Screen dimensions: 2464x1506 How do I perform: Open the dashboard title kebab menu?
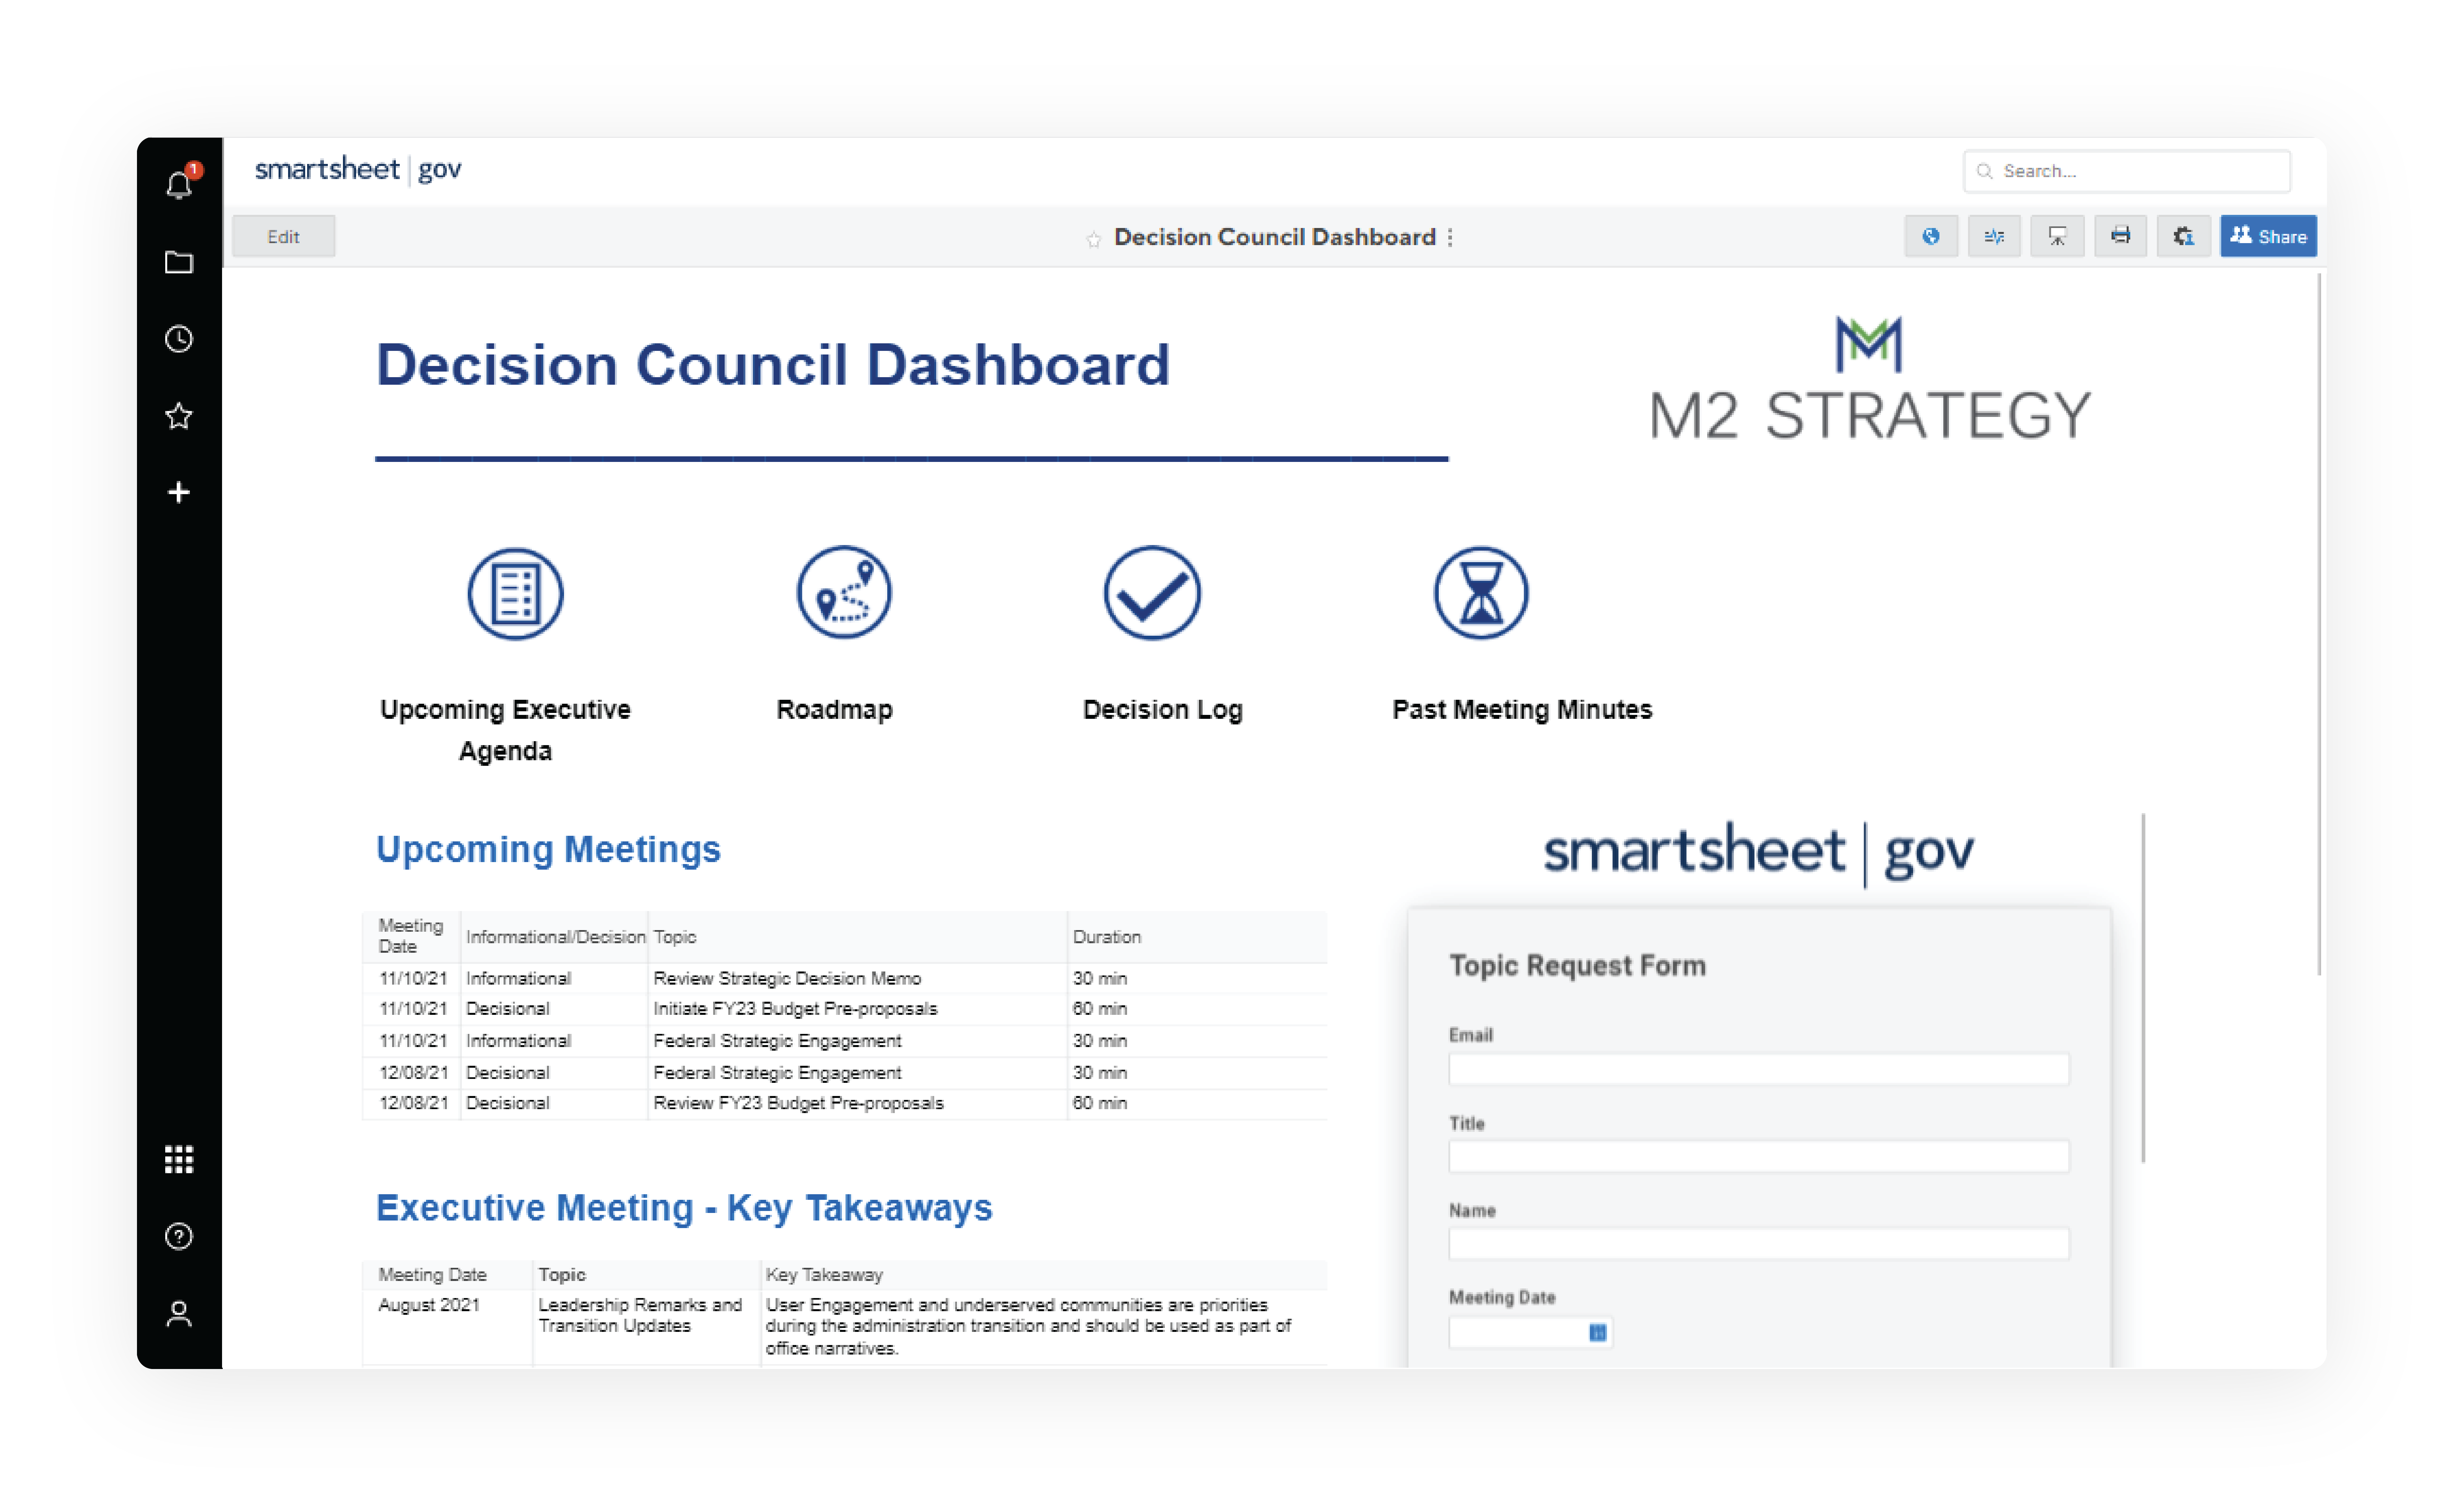[x=1450, y=237]
